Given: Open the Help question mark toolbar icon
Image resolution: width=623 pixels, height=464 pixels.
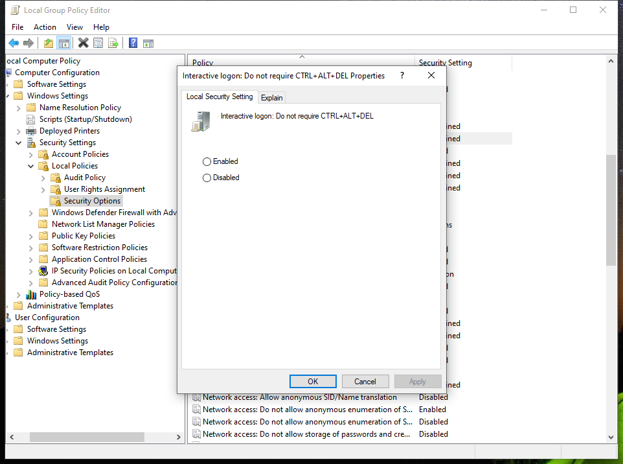Looking at the screenshot, I should [133, 43].
